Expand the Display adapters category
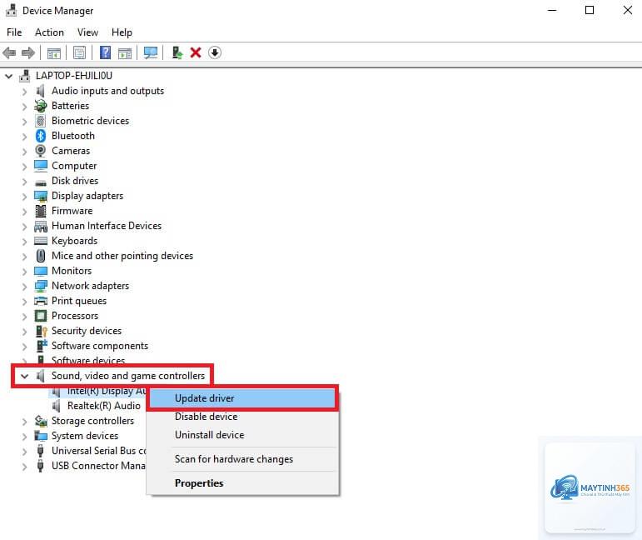Image resolution: width=642 pixels, height=540 pixels. coord(25,197)
